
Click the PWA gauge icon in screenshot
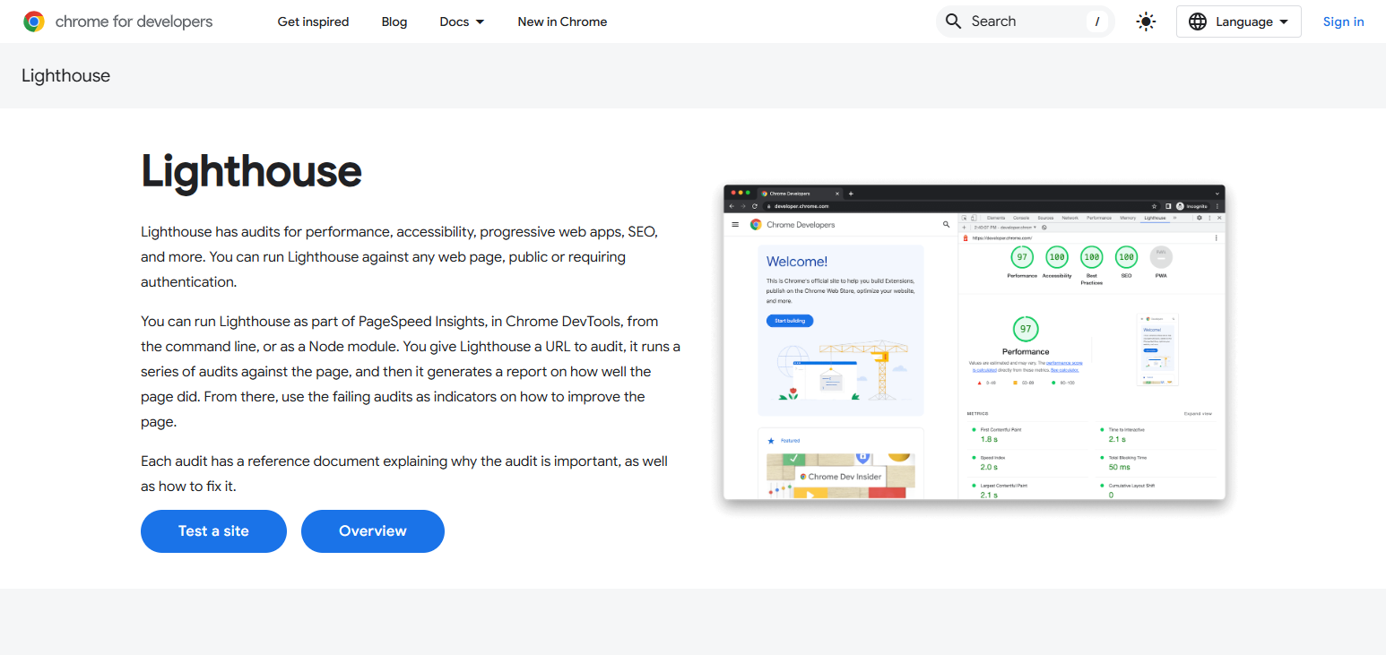(1161, 257)
